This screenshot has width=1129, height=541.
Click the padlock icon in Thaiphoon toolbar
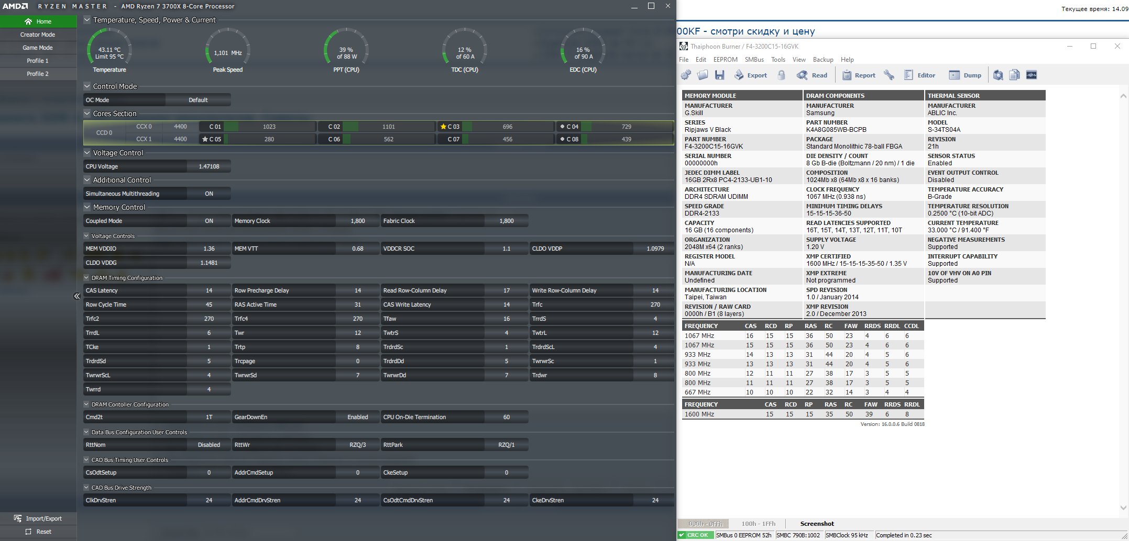tap(782, 75)
